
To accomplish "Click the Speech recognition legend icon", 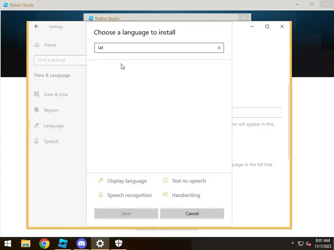I will [x=100, y=195].
